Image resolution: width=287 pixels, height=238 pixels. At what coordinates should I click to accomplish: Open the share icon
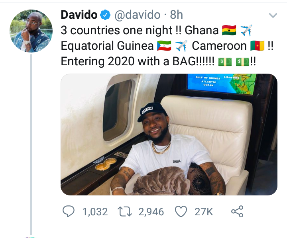(237, 211)
